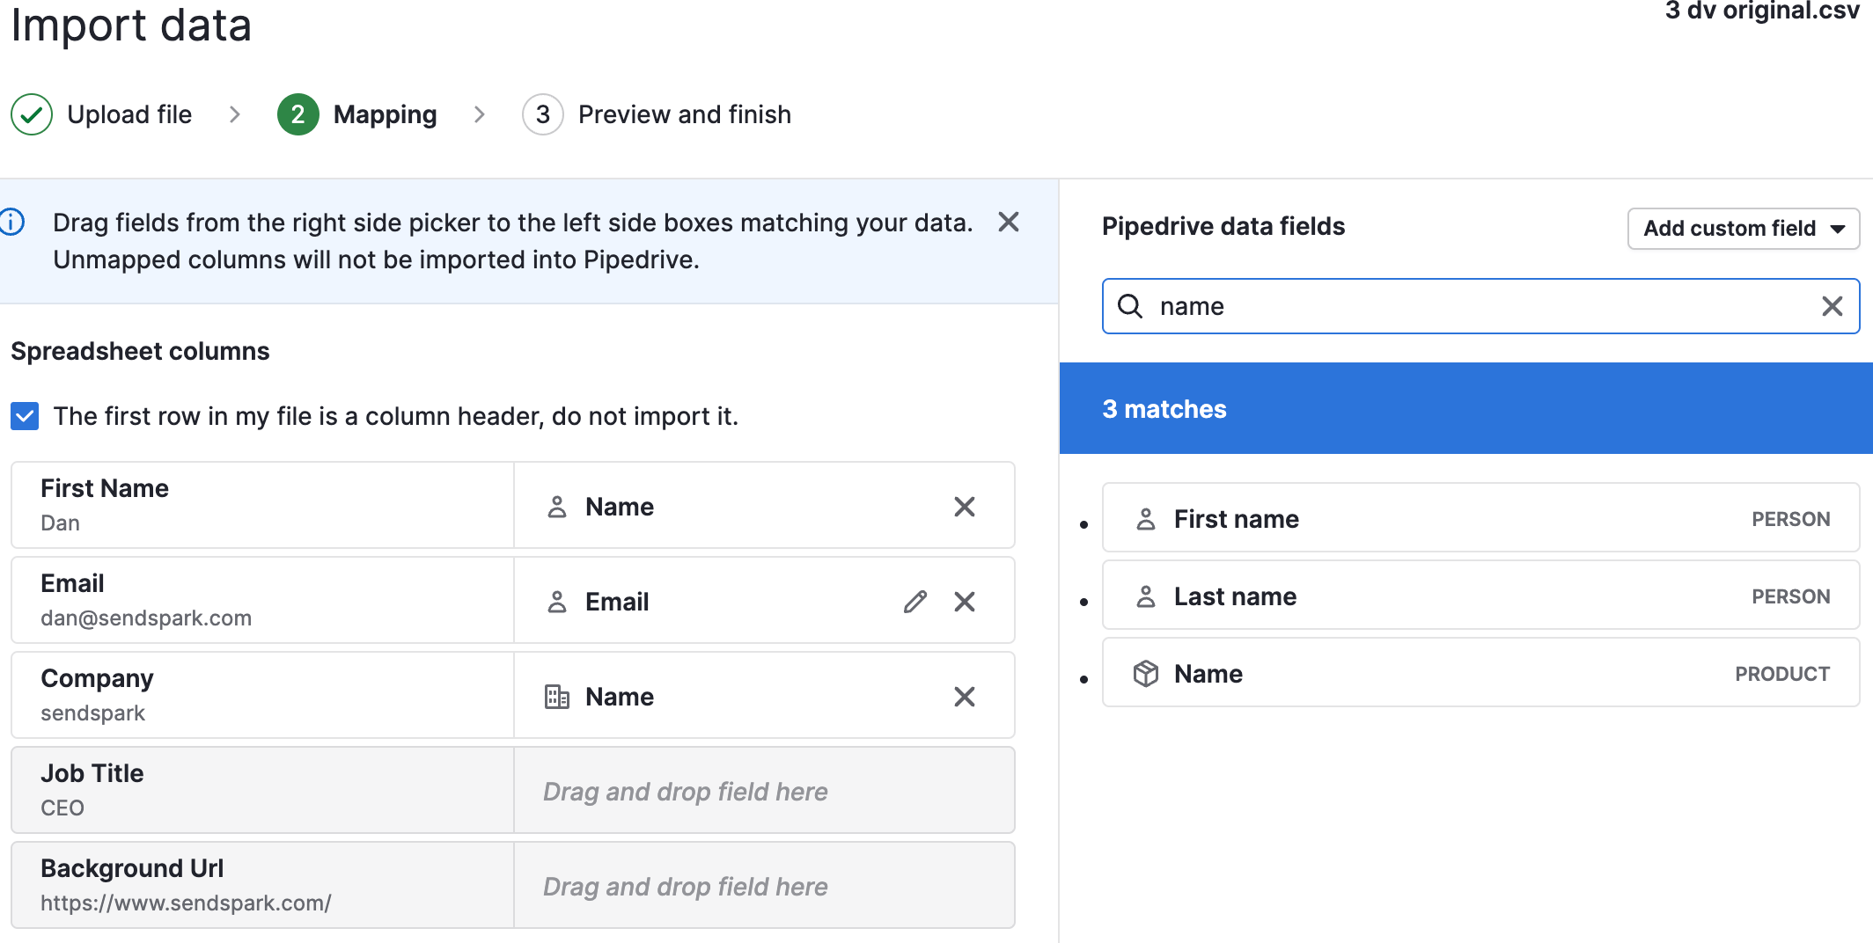
Task: Click the info icon in the banner
Action: [x=12, y=222]
